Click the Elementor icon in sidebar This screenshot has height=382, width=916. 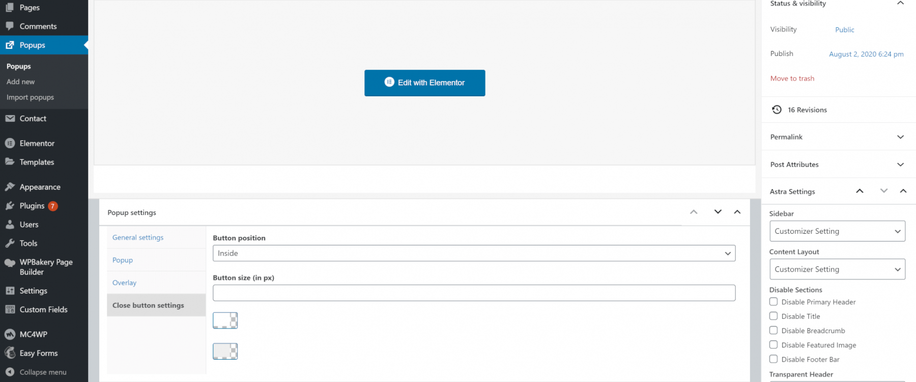tap(10, 144)
